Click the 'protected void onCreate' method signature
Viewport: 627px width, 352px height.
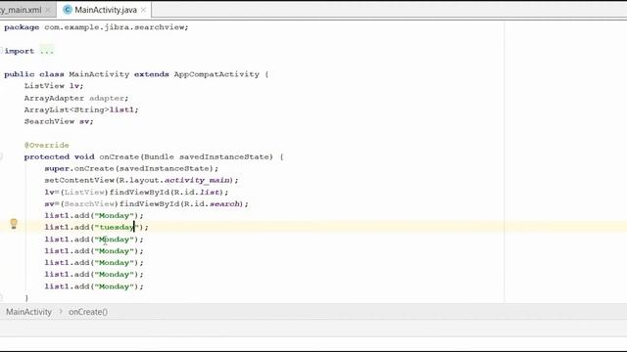(x=154, y=156)
